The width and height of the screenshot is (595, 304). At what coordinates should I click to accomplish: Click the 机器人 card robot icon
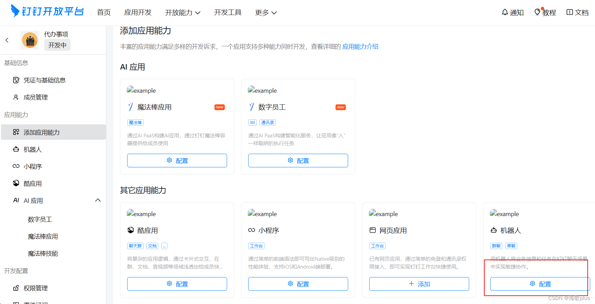[494, 230]
